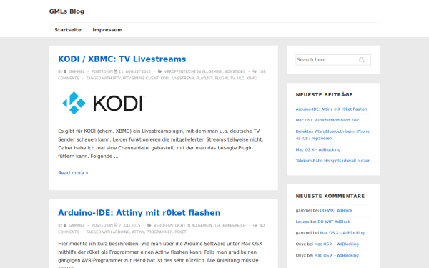Click the PROGRAMMER tag

[159, 232]
